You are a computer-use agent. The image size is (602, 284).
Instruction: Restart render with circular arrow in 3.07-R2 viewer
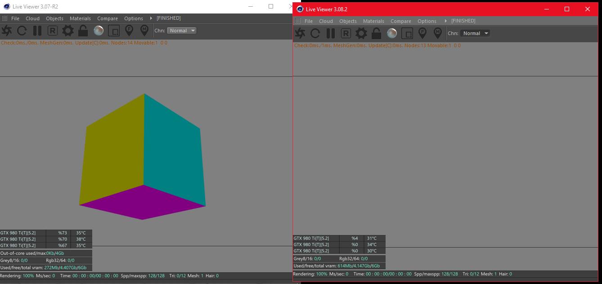(22, 31)
